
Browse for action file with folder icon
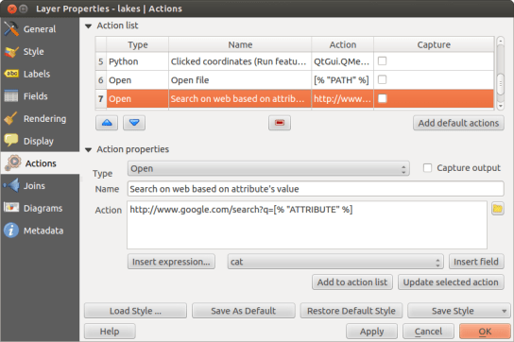point(497,209)
